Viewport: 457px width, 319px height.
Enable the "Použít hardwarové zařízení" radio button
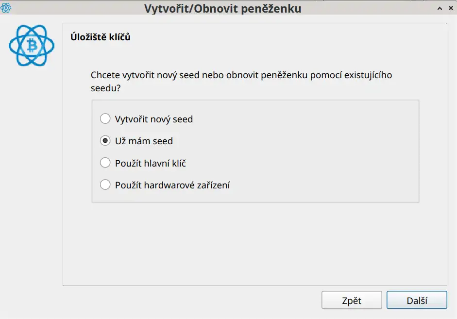tap(105, 185)
